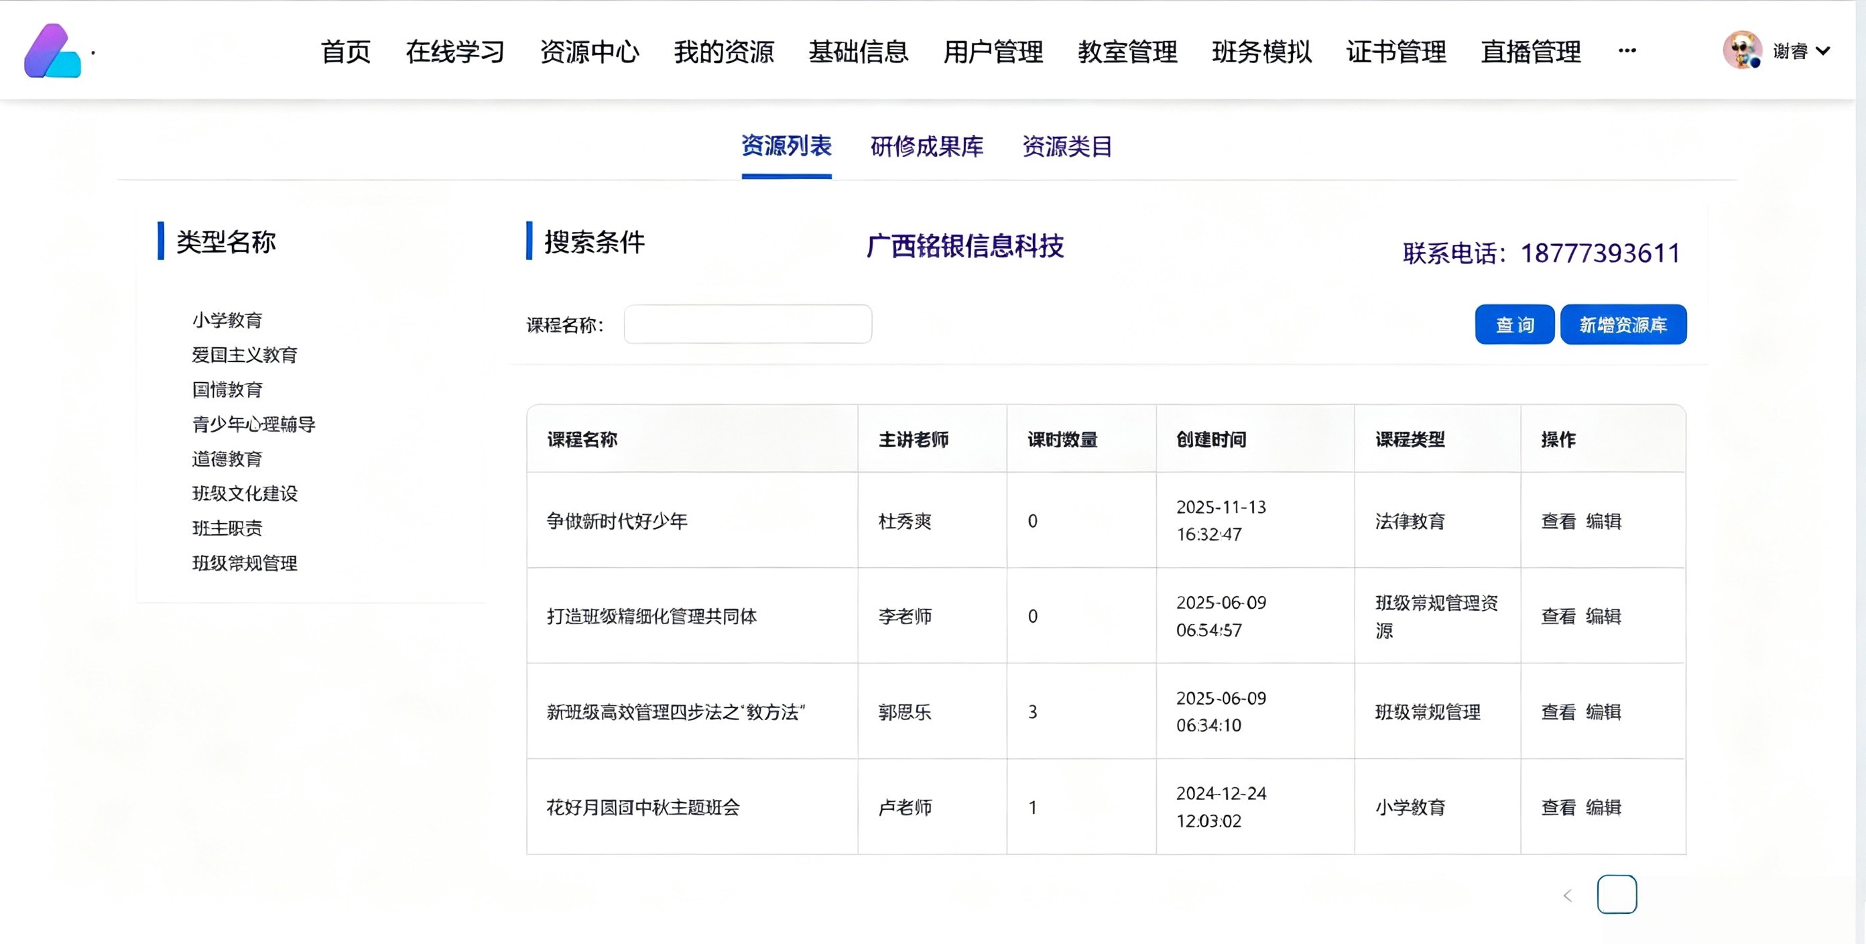Select 小学教育 in the type list
The width and height of the screenshot is (1866, 944).
coord(227,320)
